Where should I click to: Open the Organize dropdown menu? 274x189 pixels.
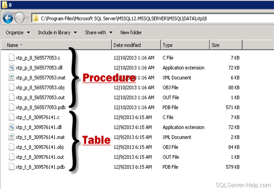pos(17,33)
